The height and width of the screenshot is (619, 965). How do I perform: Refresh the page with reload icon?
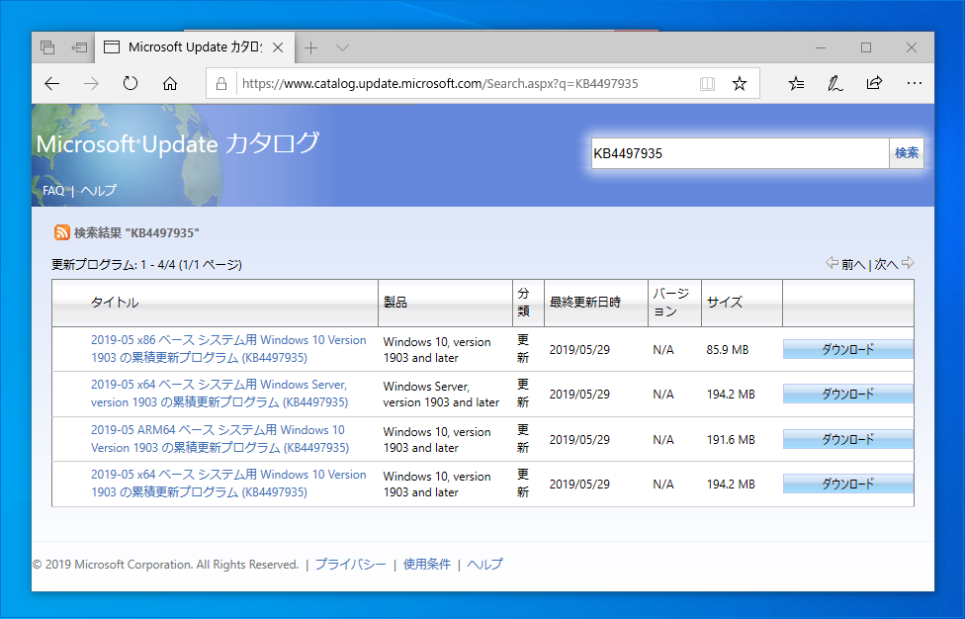[x=131, y=84]
